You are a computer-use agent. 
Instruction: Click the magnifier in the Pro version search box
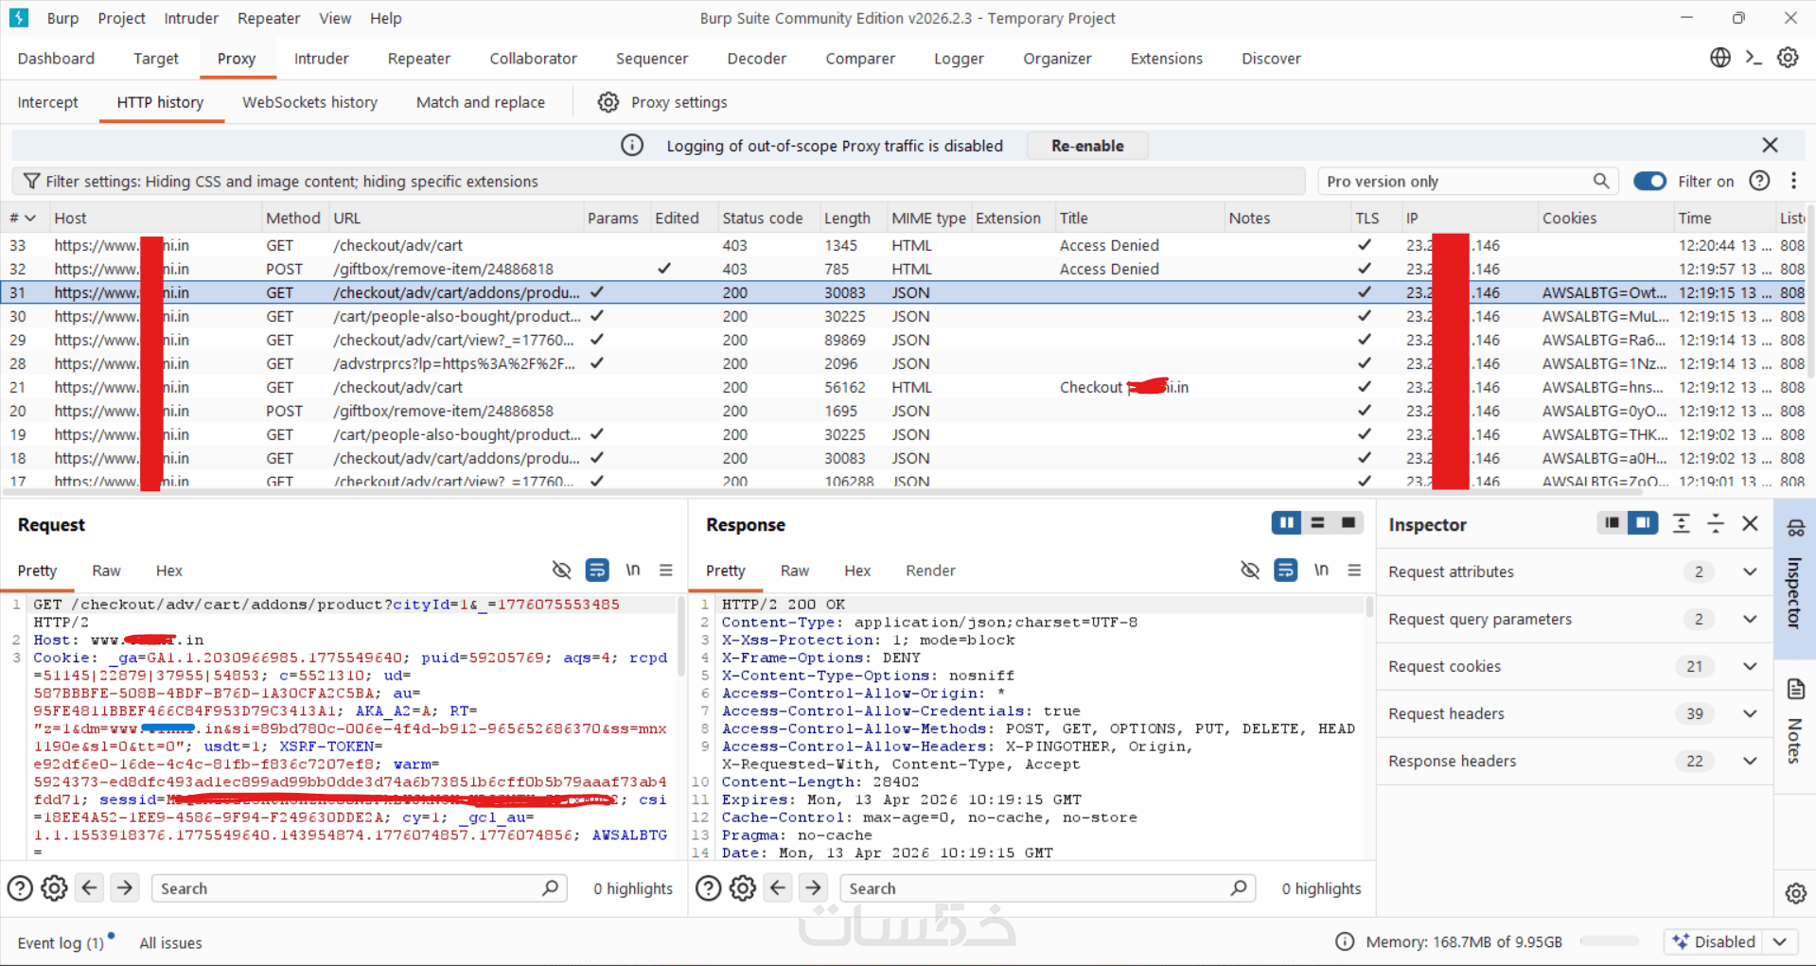click(x=1600, y=181)
